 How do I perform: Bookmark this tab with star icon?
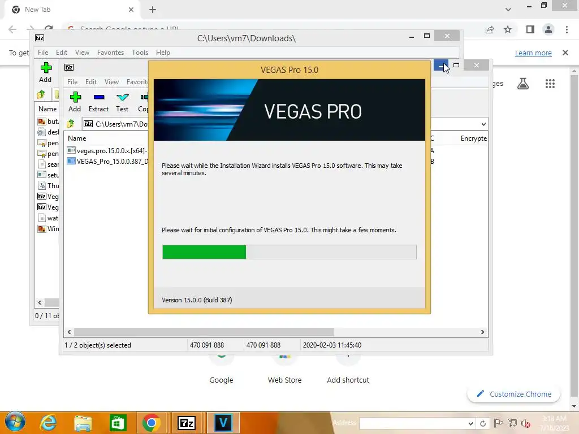click(x=508, y=29)
